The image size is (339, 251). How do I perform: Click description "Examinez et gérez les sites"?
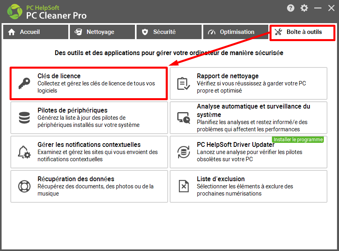coord(97,156)
